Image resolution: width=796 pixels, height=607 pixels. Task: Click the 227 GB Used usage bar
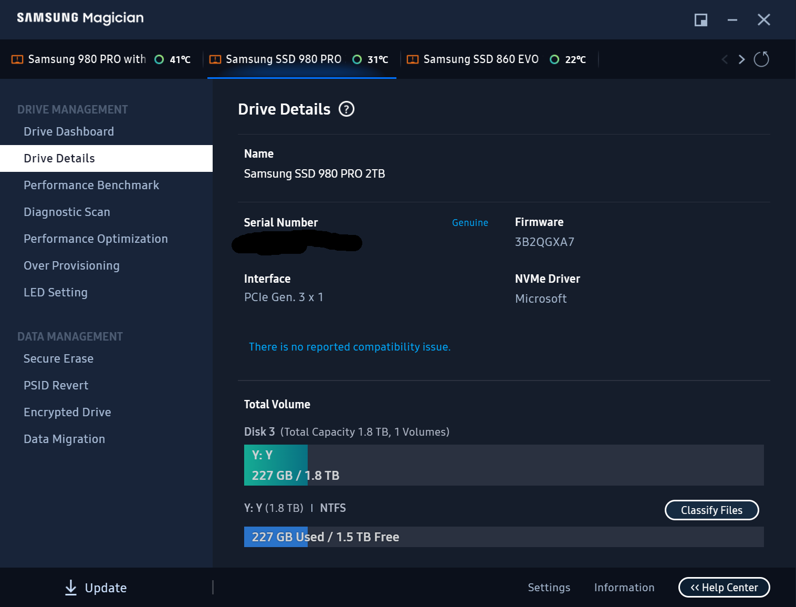pos(504,537)
